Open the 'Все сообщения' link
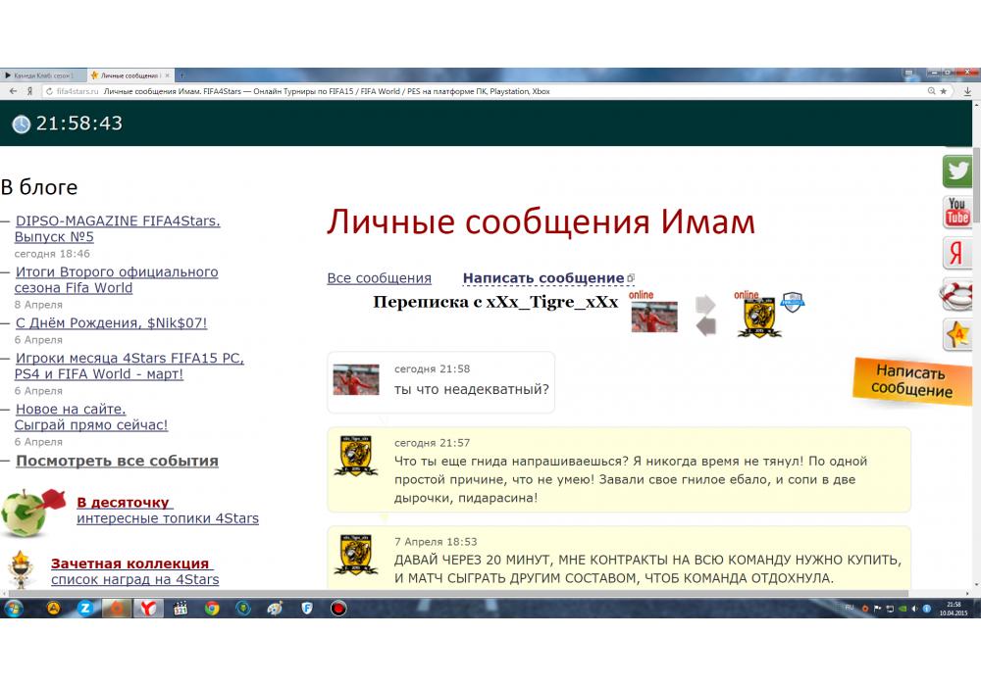Image resolution: width=981 pixels, height=686 pixels. tap(379, 278)
